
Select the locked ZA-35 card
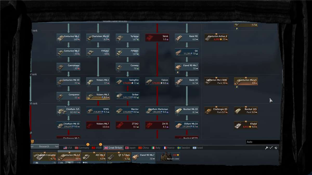(x=157, y=125)
